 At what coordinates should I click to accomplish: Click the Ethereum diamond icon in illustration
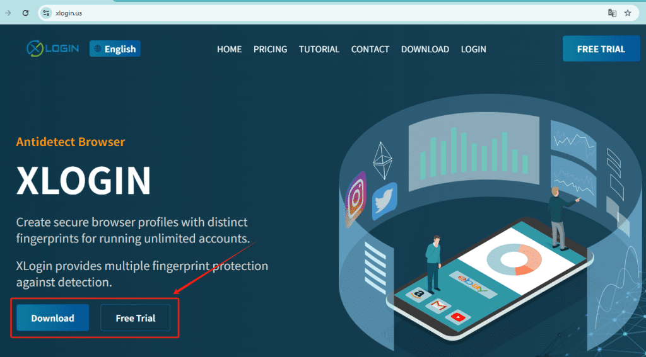pos(383,161)
